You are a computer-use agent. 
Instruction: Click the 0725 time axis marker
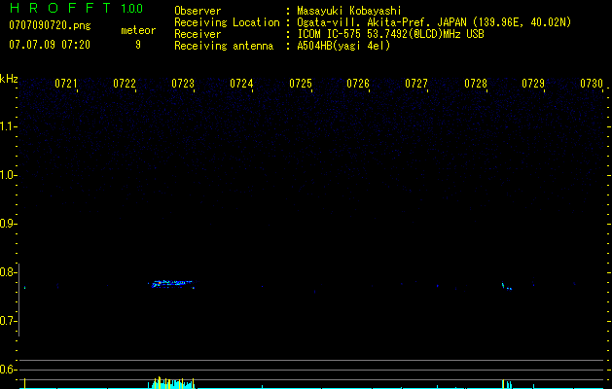click(x=300, y=84)
